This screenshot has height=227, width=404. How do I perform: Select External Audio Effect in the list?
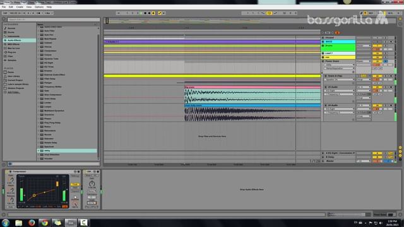click(55, 74)
